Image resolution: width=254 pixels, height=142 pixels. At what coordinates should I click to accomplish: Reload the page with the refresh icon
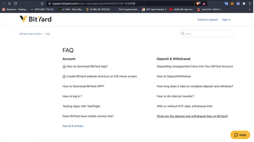click(x=15, y=3)
